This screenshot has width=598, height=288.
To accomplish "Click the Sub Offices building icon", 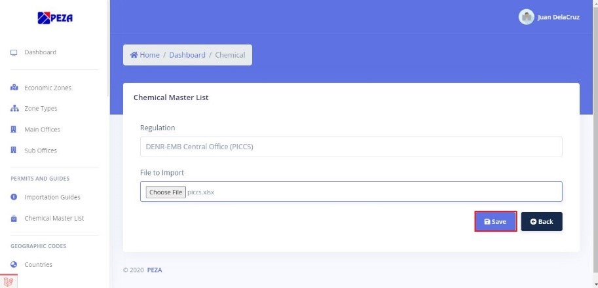I will pyautogui.click(x=14, y=151).
